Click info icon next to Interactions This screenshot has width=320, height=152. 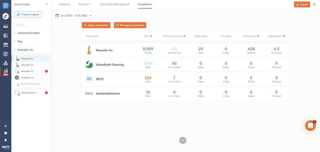coord(258,36)
